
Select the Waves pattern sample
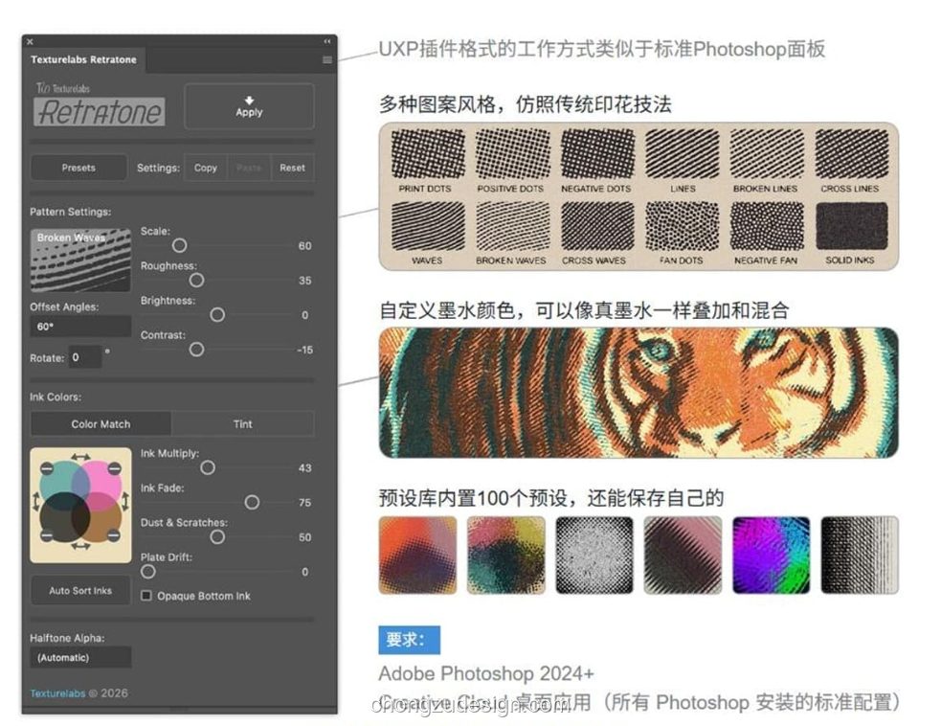[427, 226]
